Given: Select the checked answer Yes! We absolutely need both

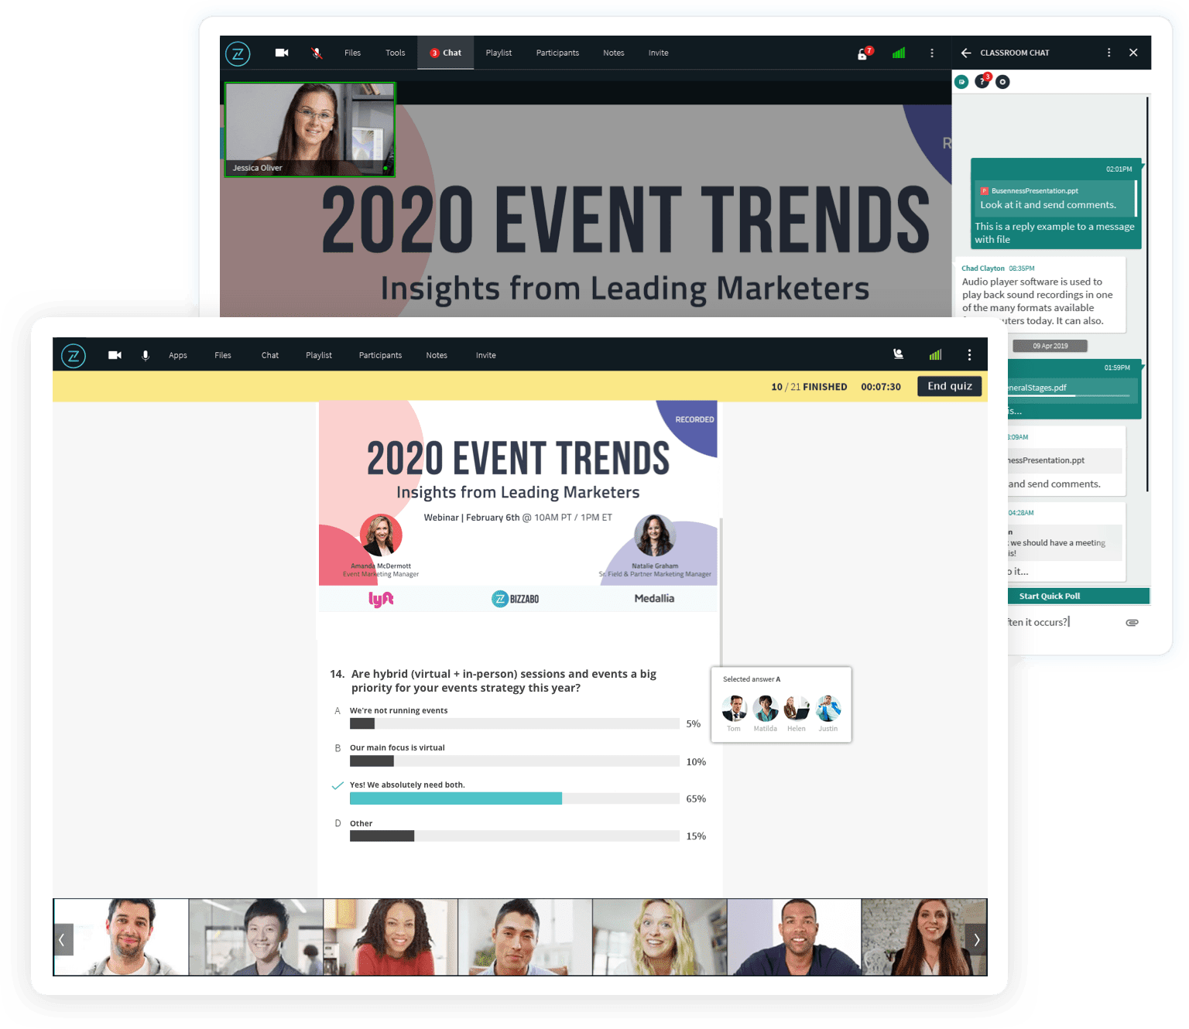Looking at the screenshot, I should coord(407,785).
